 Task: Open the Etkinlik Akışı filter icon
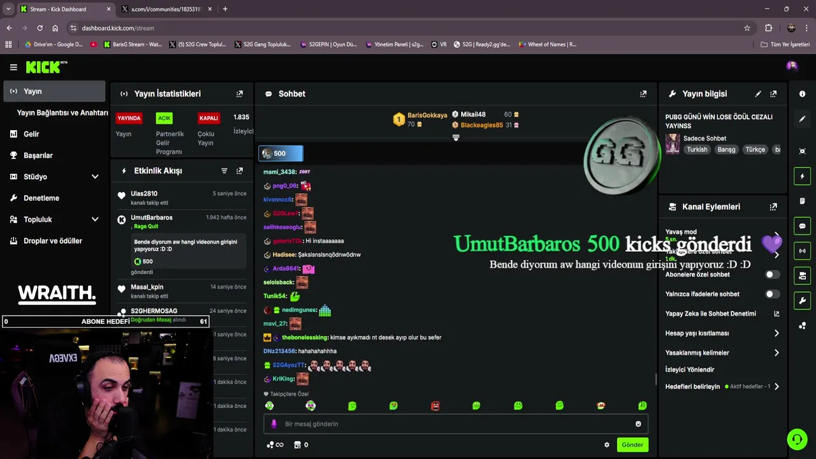[x=224, y=171]
